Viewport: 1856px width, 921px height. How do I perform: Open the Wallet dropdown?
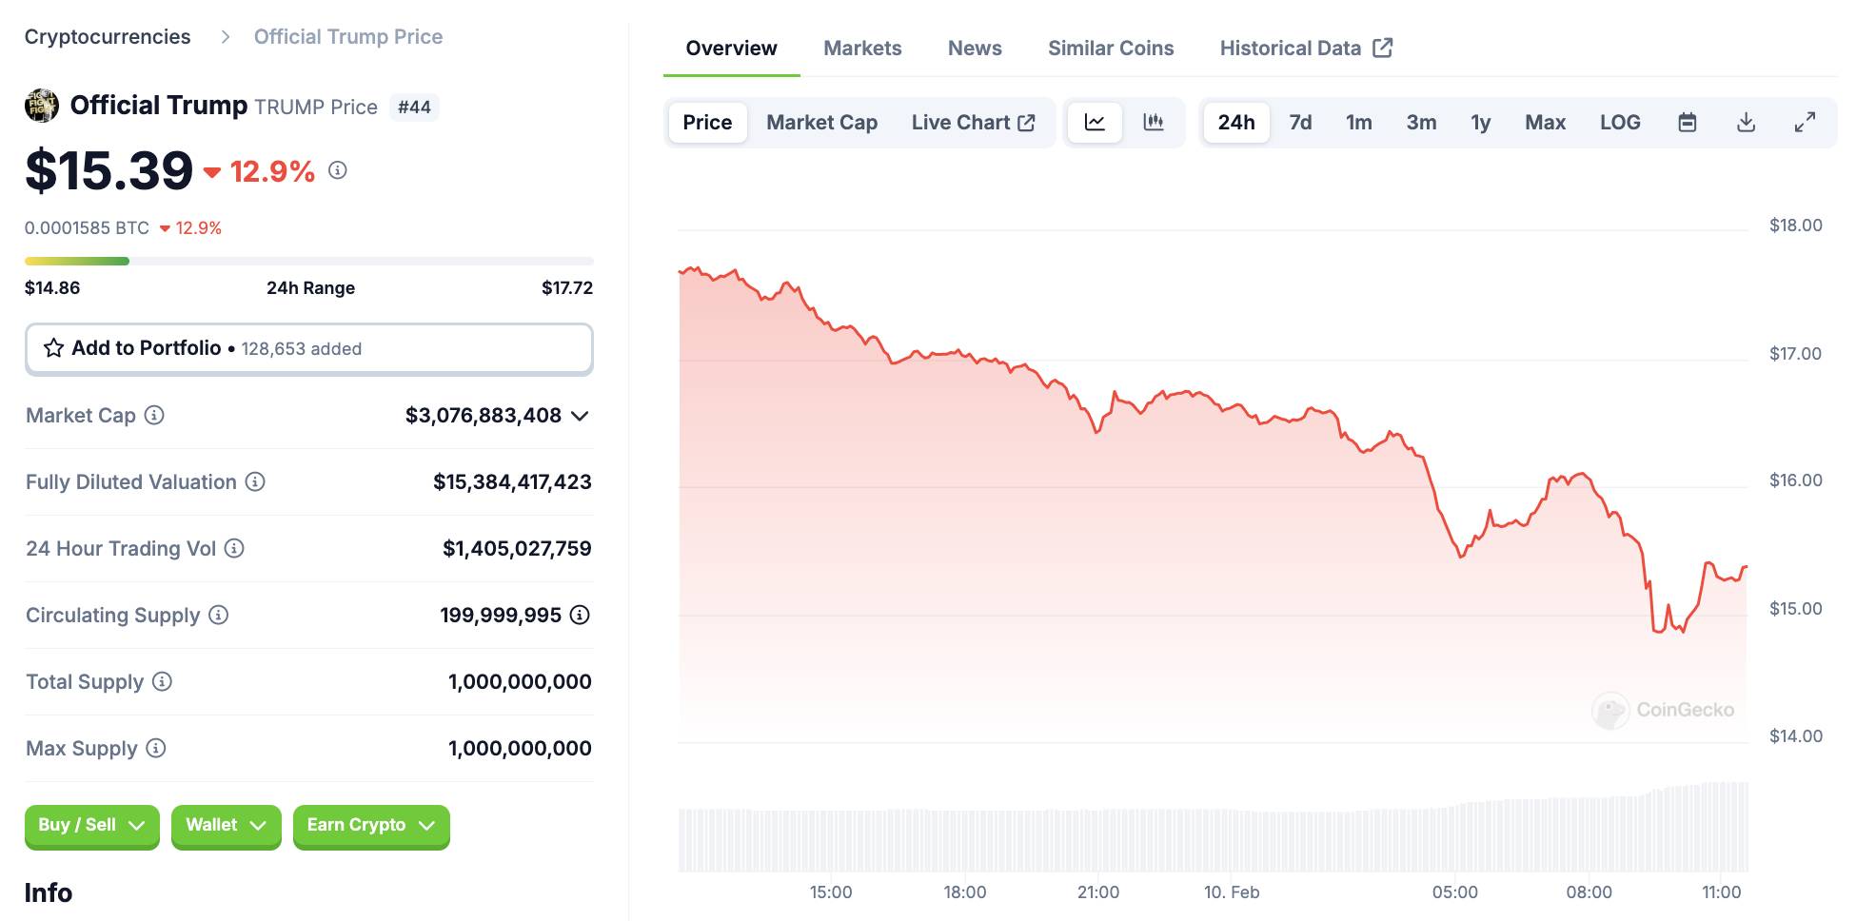227,826
